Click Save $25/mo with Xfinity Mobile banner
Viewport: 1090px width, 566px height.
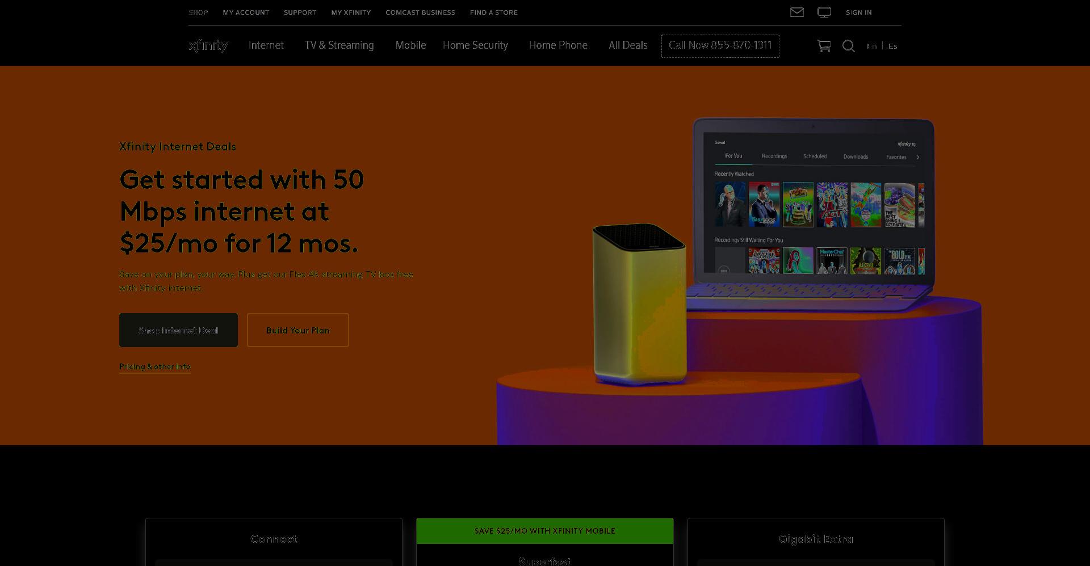click(545, 531)
